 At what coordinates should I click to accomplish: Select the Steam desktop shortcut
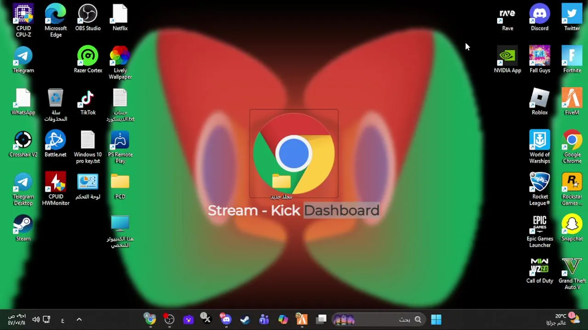pos(23,228)
